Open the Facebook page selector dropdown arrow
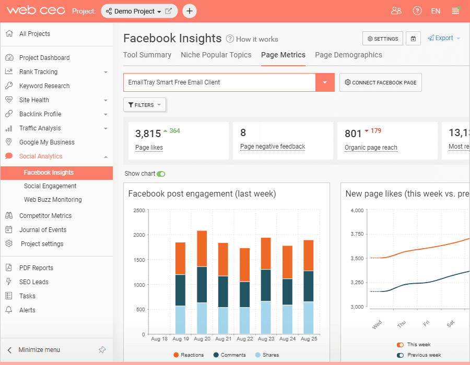 pyautogui.click(x=325, y=82)
